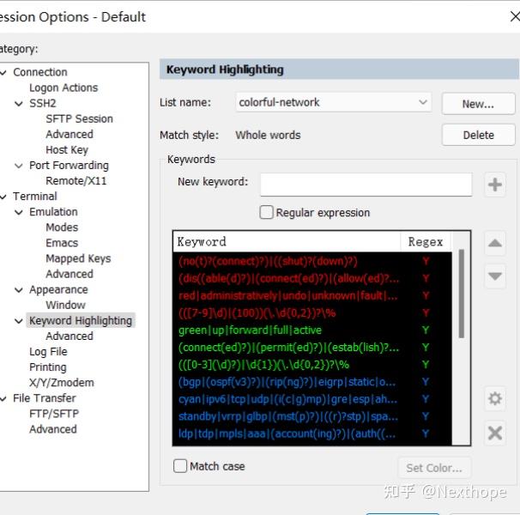Select keyword 'cyan|ipv6|tcp|udp'
This screenshot has width=520, height=515.
tap(312, 399)
